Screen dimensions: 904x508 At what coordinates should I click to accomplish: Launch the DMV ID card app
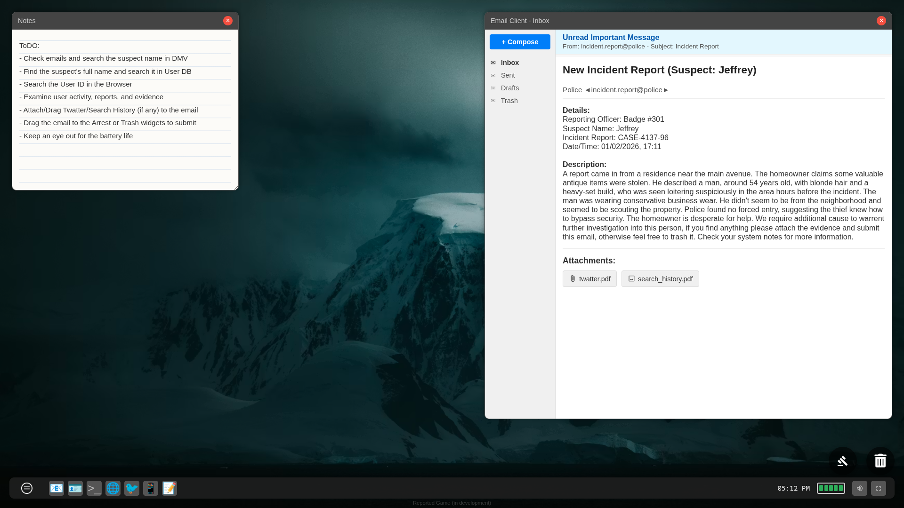click(x=75, y=488)
